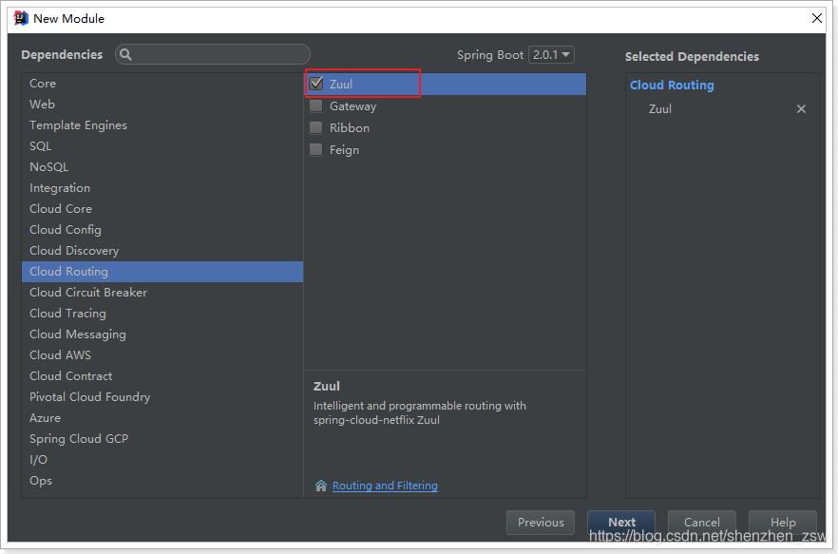838x554 pixels.
Task: Select Pivotal Cloud Foundry category
Action: click(162, 397)
